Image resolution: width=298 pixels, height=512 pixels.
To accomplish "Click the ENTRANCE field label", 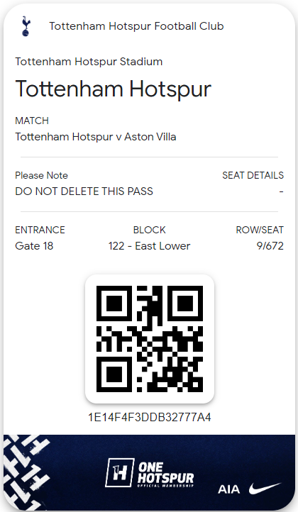I will [40, 230].
